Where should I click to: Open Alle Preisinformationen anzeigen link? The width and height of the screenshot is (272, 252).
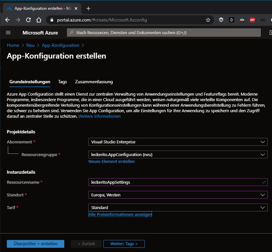pos(120,215)
